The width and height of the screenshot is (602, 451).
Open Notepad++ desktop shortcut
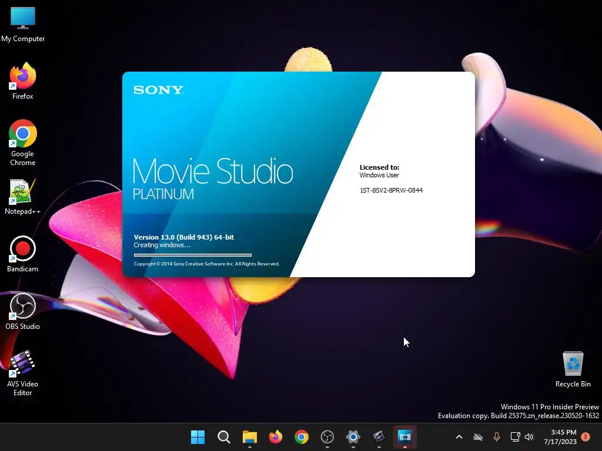(x=23, y=197)
